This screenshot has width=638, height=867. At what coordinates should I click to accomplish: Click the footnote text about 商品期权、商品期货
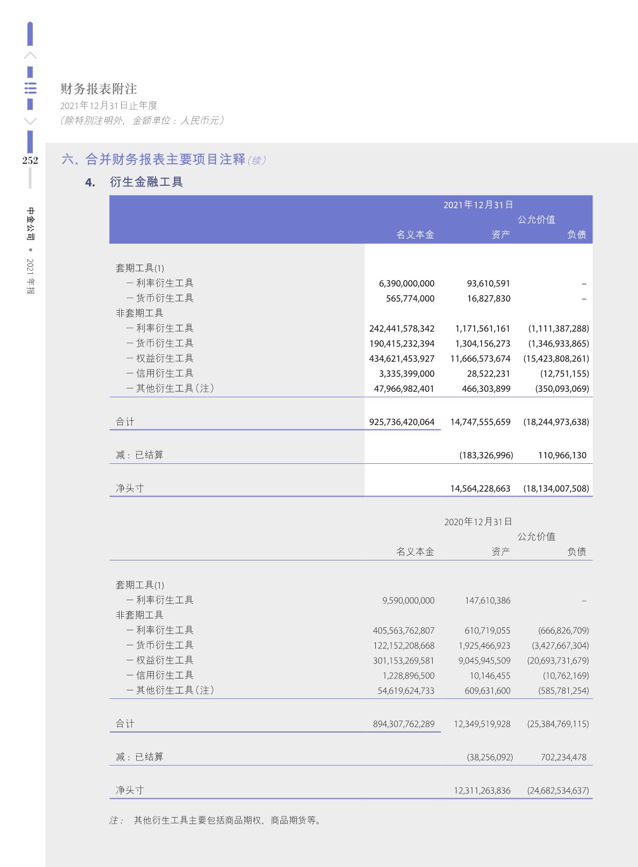[x=228, y=820]
